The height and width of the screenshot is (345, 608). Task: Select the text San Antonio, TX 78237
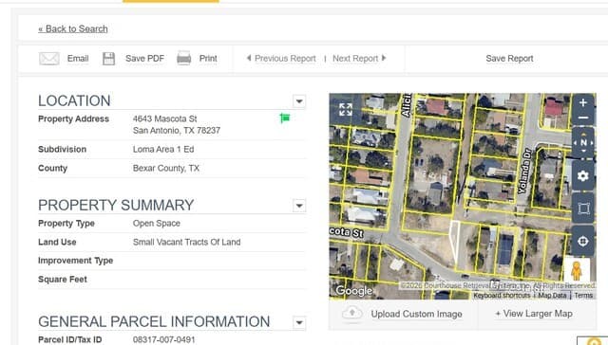[177, 131]
